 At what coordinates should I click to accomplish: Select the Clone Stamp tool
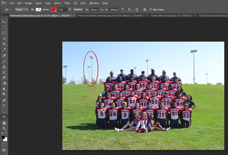[x=4, y=67]
